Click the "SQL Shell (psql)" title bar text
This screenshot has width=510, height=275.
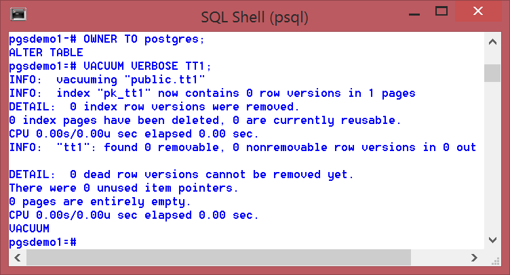[254, 14]
